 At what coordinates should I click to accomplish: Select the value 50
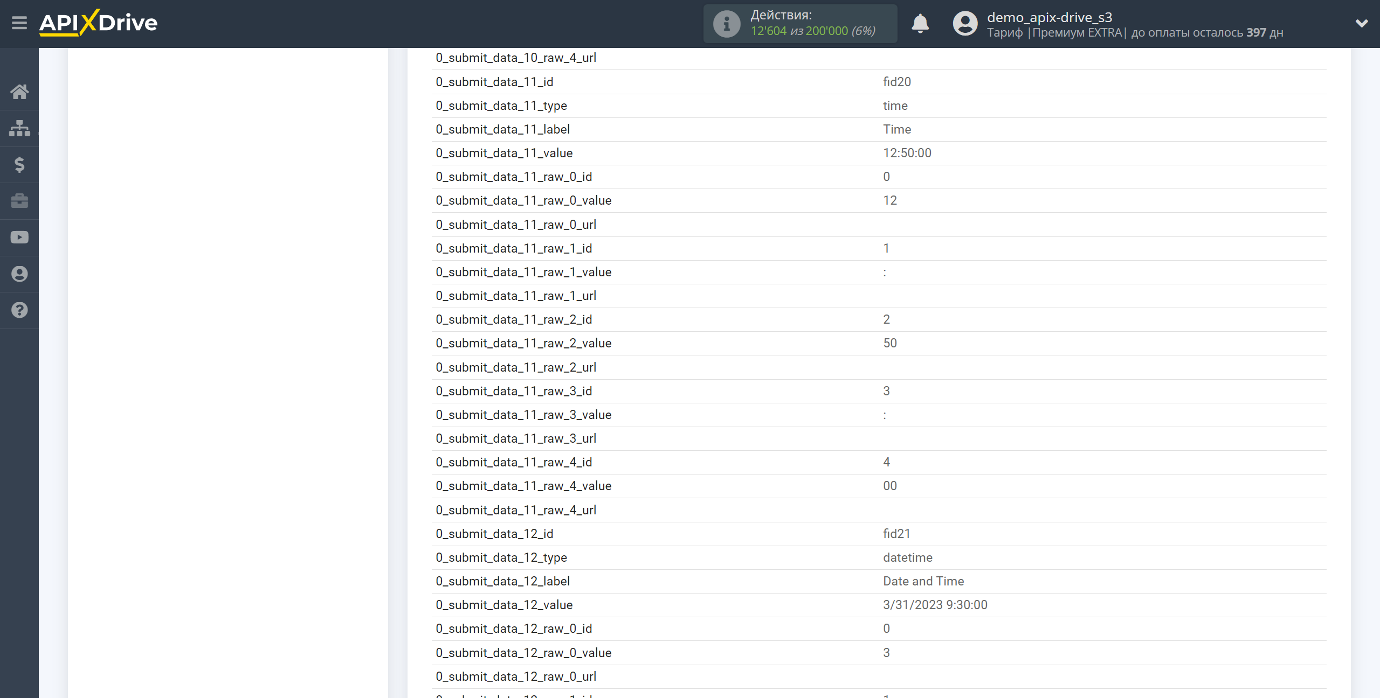pyautogui.click(x=890, y=343)
